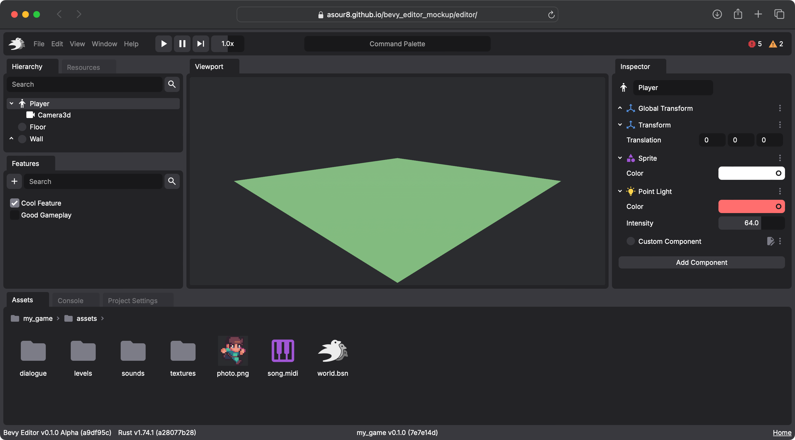Screen dimensions: 795x440
Task: Click the plus icon to add a feature
Action: (x=14, y=181)
